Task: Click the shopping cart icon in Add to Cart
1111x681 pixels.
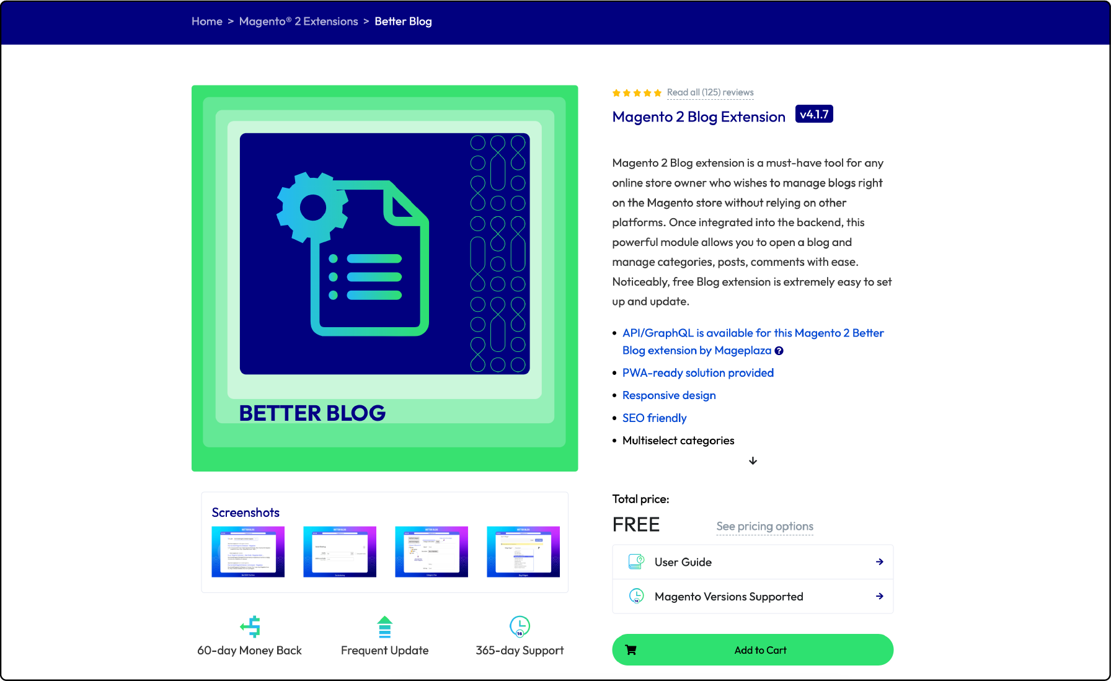Action: 631,650
